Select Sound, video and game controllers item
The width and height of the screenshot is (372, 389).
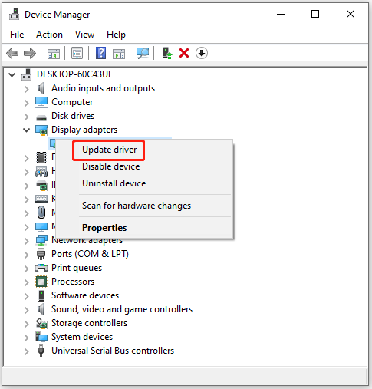click(122, 309)
